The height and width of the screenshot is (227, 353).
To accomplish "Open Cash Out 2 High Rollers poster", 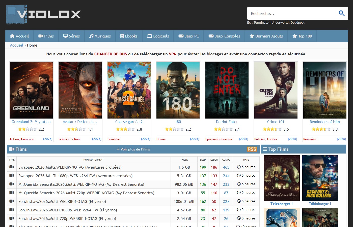I will [x=320, y=178].
